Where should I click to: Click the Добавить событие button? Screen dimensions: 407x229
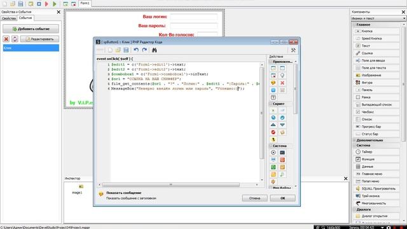pos(31,29)
